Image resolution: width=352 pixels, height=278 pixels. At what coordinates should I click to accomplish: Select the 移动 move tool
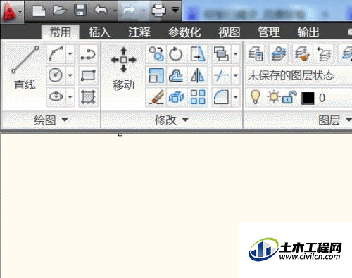click(123, 69)
